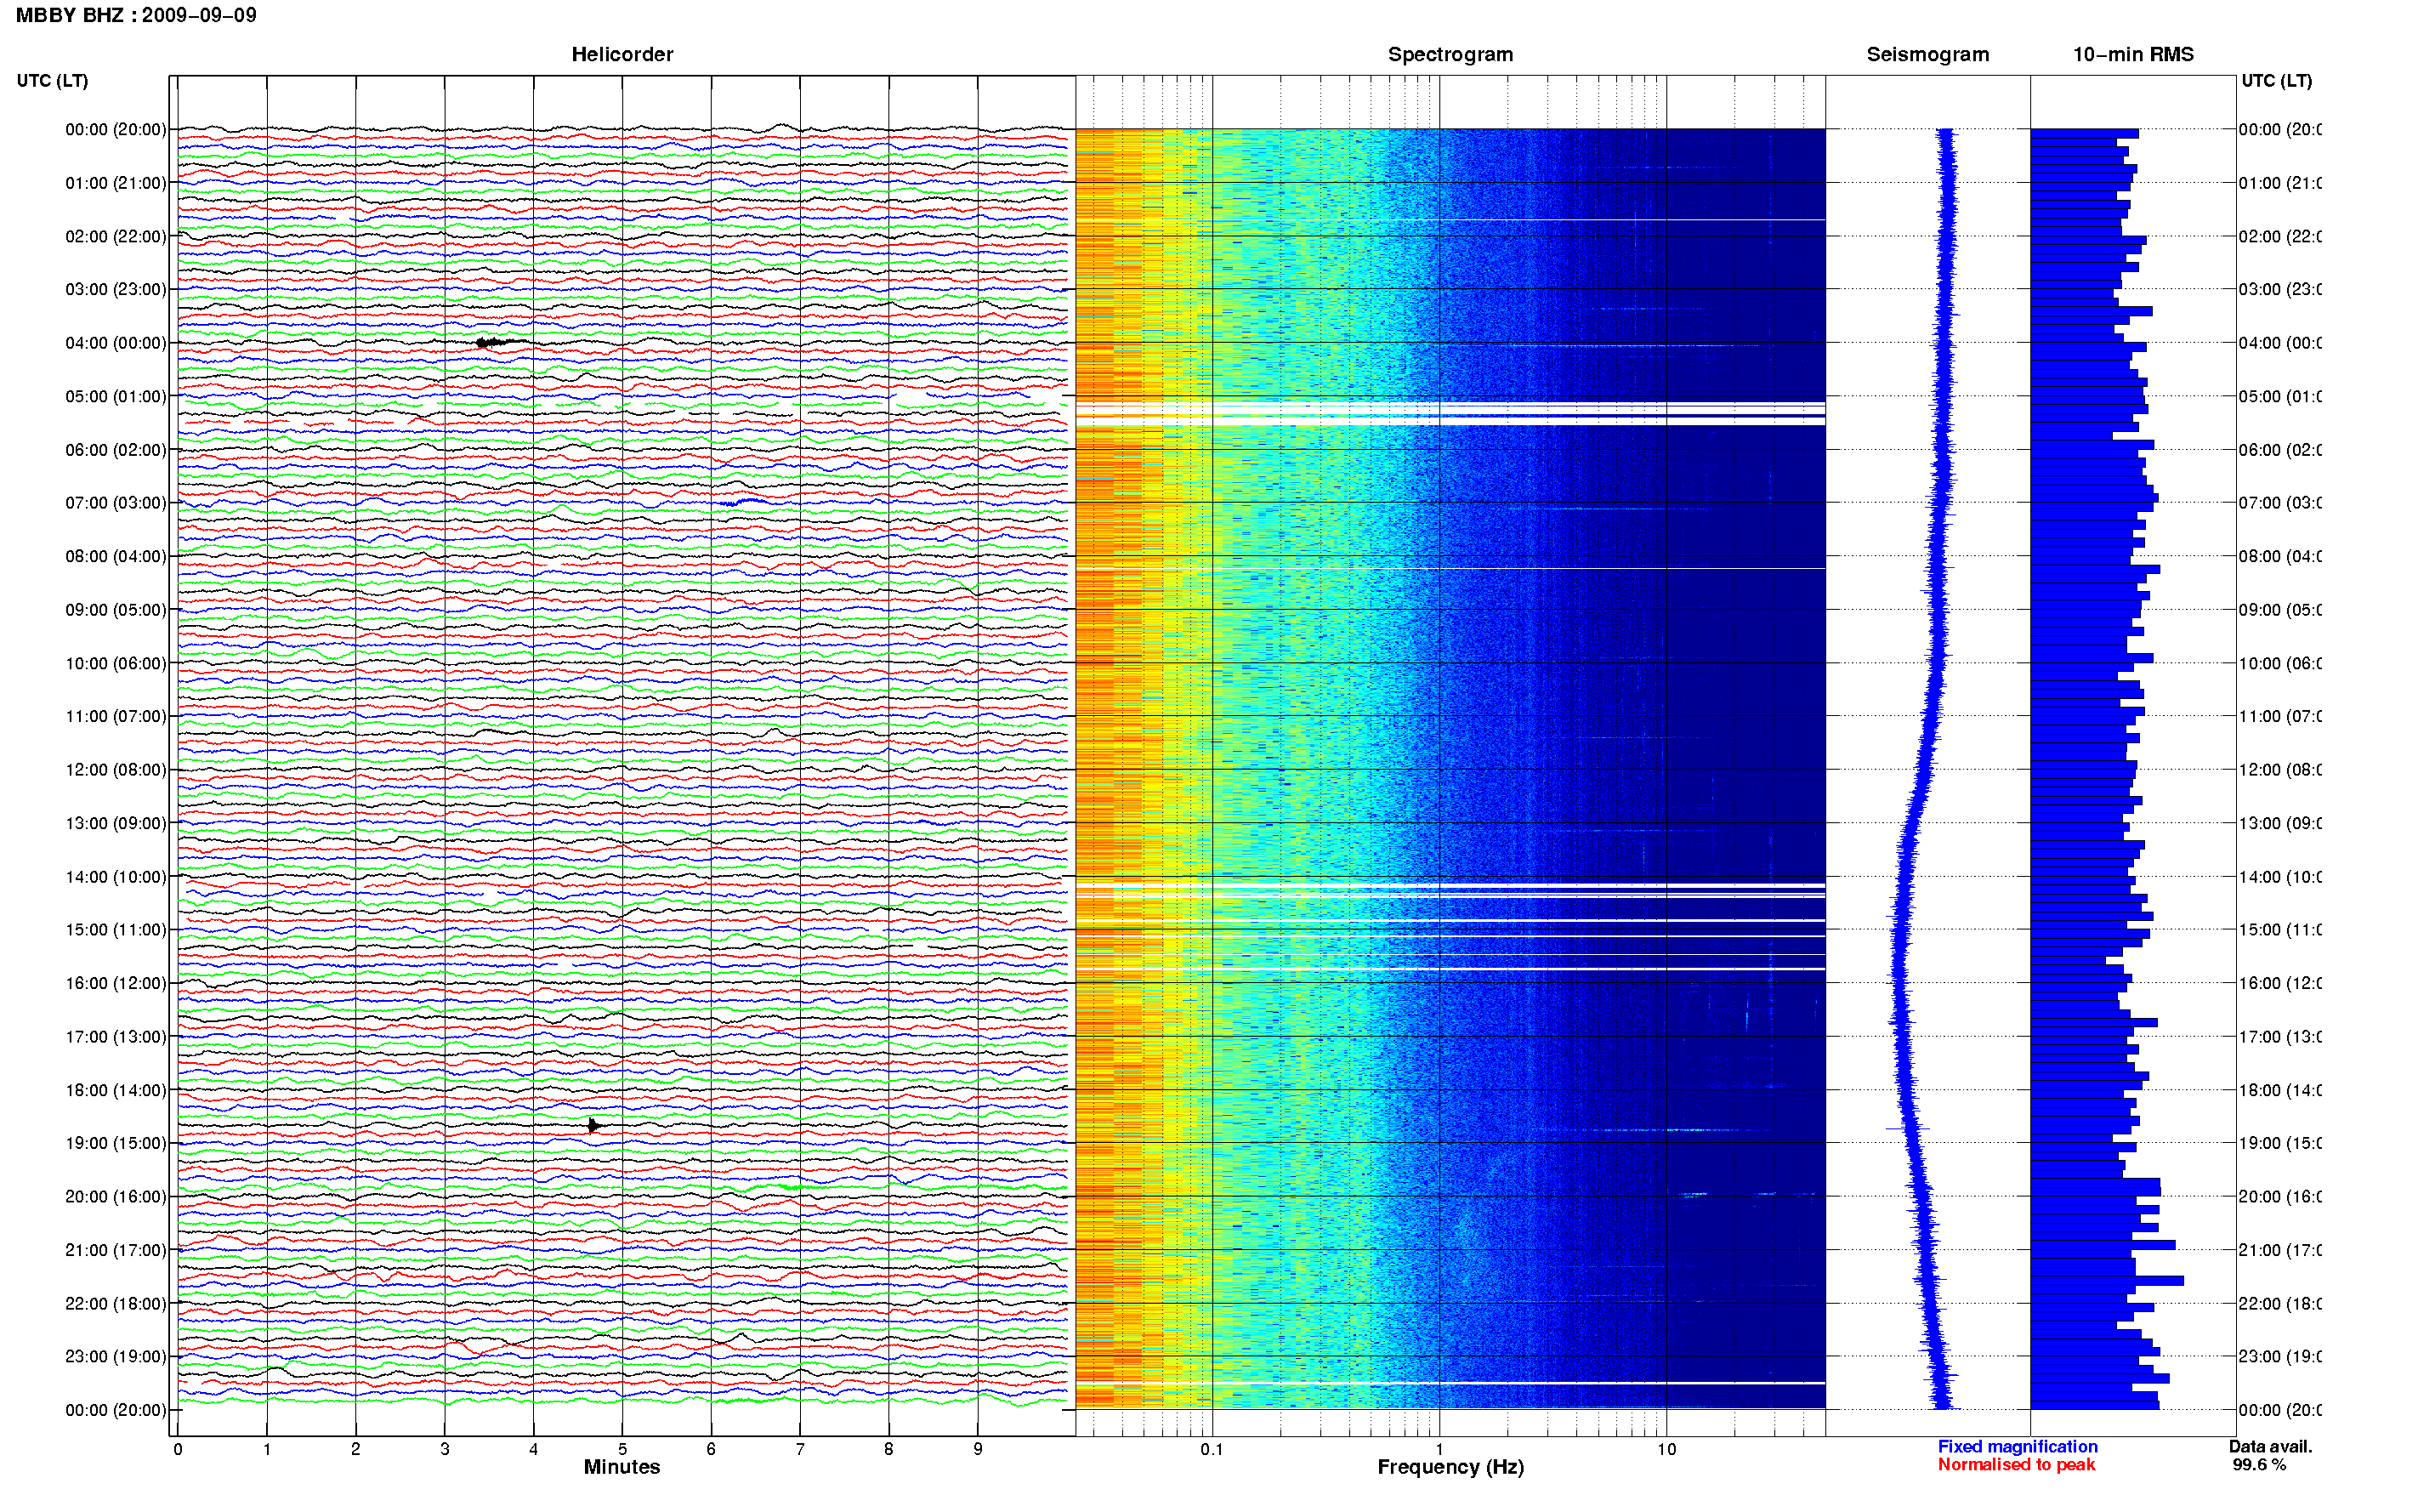Click the left 00:00 (20:00) top time label
This screenshot has height=1512, width=2418.
[115, 129]
